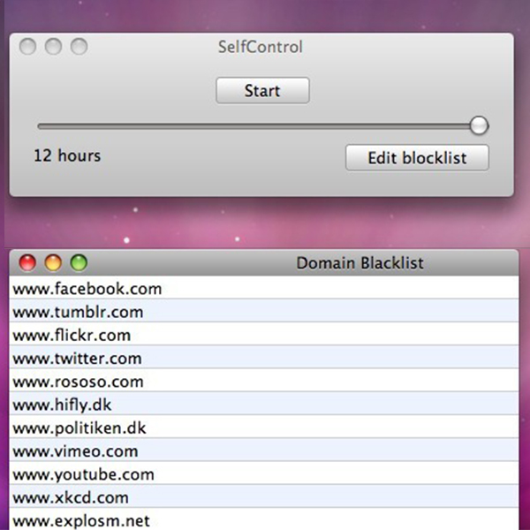Viewport: 530px width, 530px height.
Task: Select the www.tumblr.com row
Action: tap(264, 311)
